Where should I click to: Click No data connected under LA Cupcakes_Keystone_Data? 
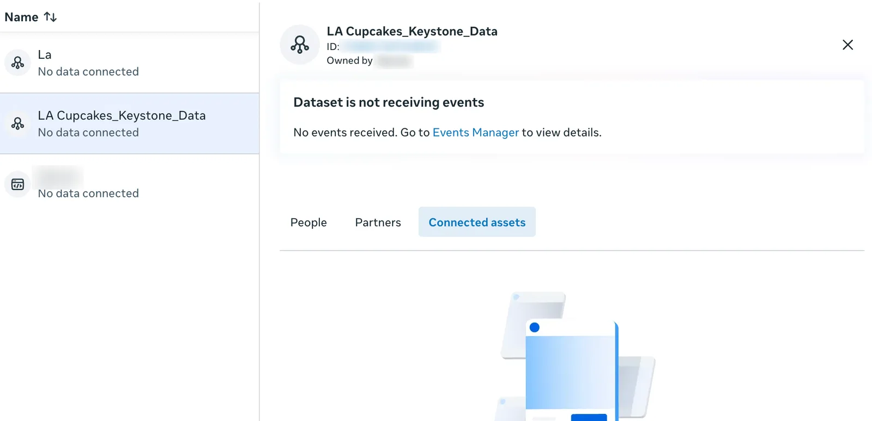[x=88, y=132]
